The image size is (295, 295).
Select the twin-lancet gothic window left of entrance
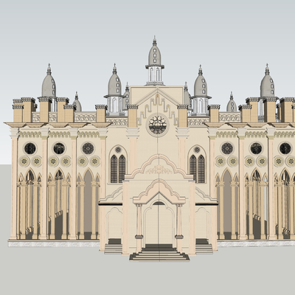(x=118, y=168)
